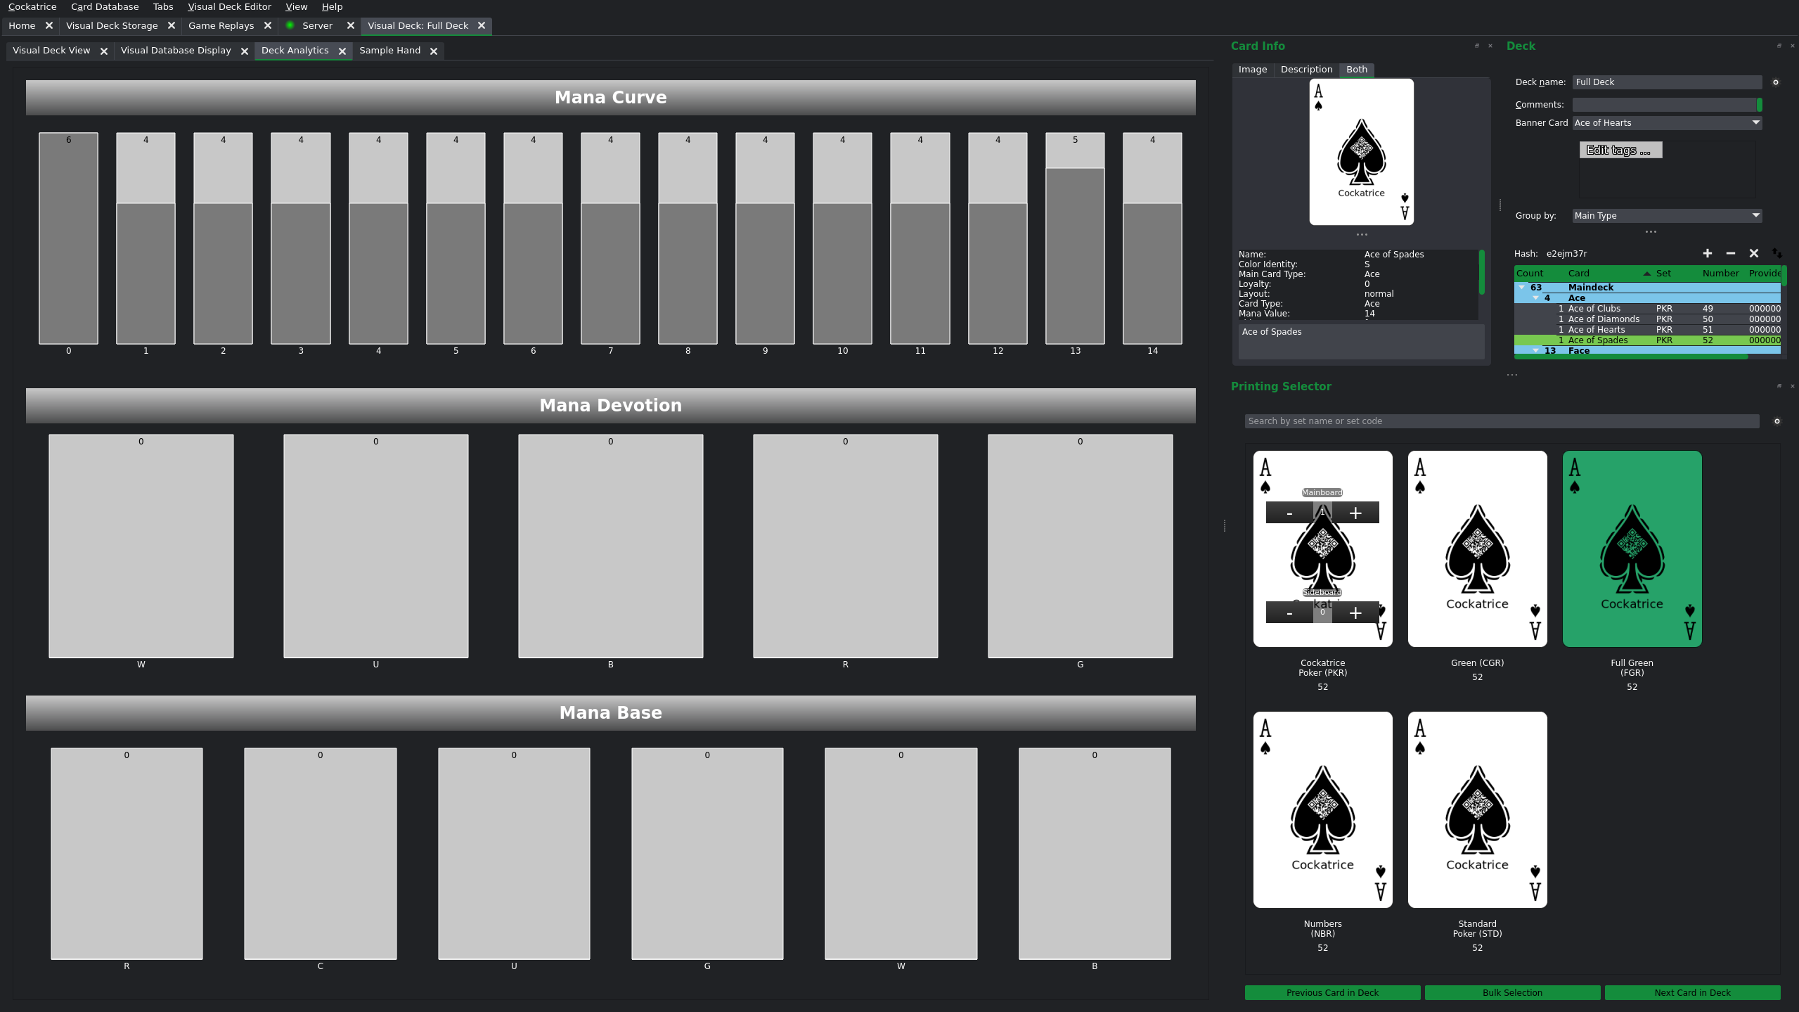The height and width of the screenshot is (1012, 1799).
Task: Open the Banner Card dropdown
Action: pyautogui.click(x=1666, y=123)
